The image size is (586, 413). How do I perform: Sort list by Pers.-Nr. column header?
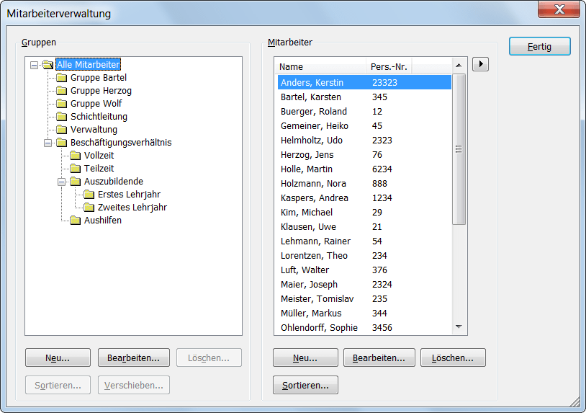[x=389, y=67]
